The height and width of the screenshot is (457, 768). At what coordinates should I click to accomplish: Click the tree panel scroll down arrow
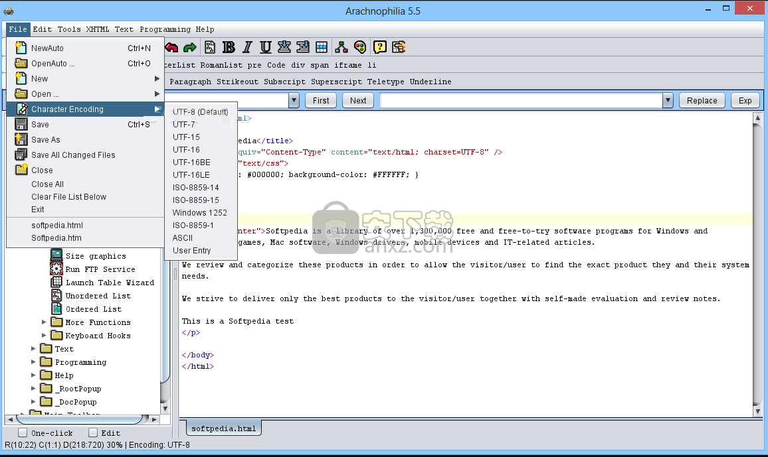click(165, 408)
